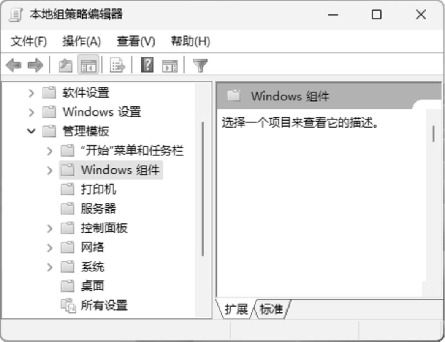
Task: Click the Forward arrow toolbar icon
Action: point(35,65)
